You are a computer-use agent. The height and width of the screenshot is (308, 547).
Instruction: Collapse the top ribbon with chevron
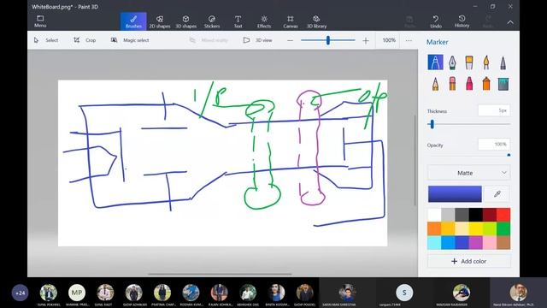pyautogui.click(x=510, y=22)
